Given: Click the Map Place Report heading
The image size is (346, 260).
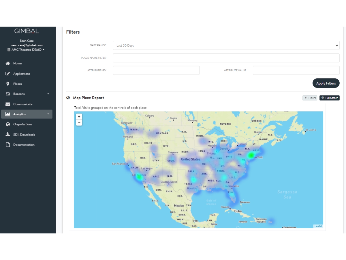Looking at the screenshot, I should coord(89,98).
